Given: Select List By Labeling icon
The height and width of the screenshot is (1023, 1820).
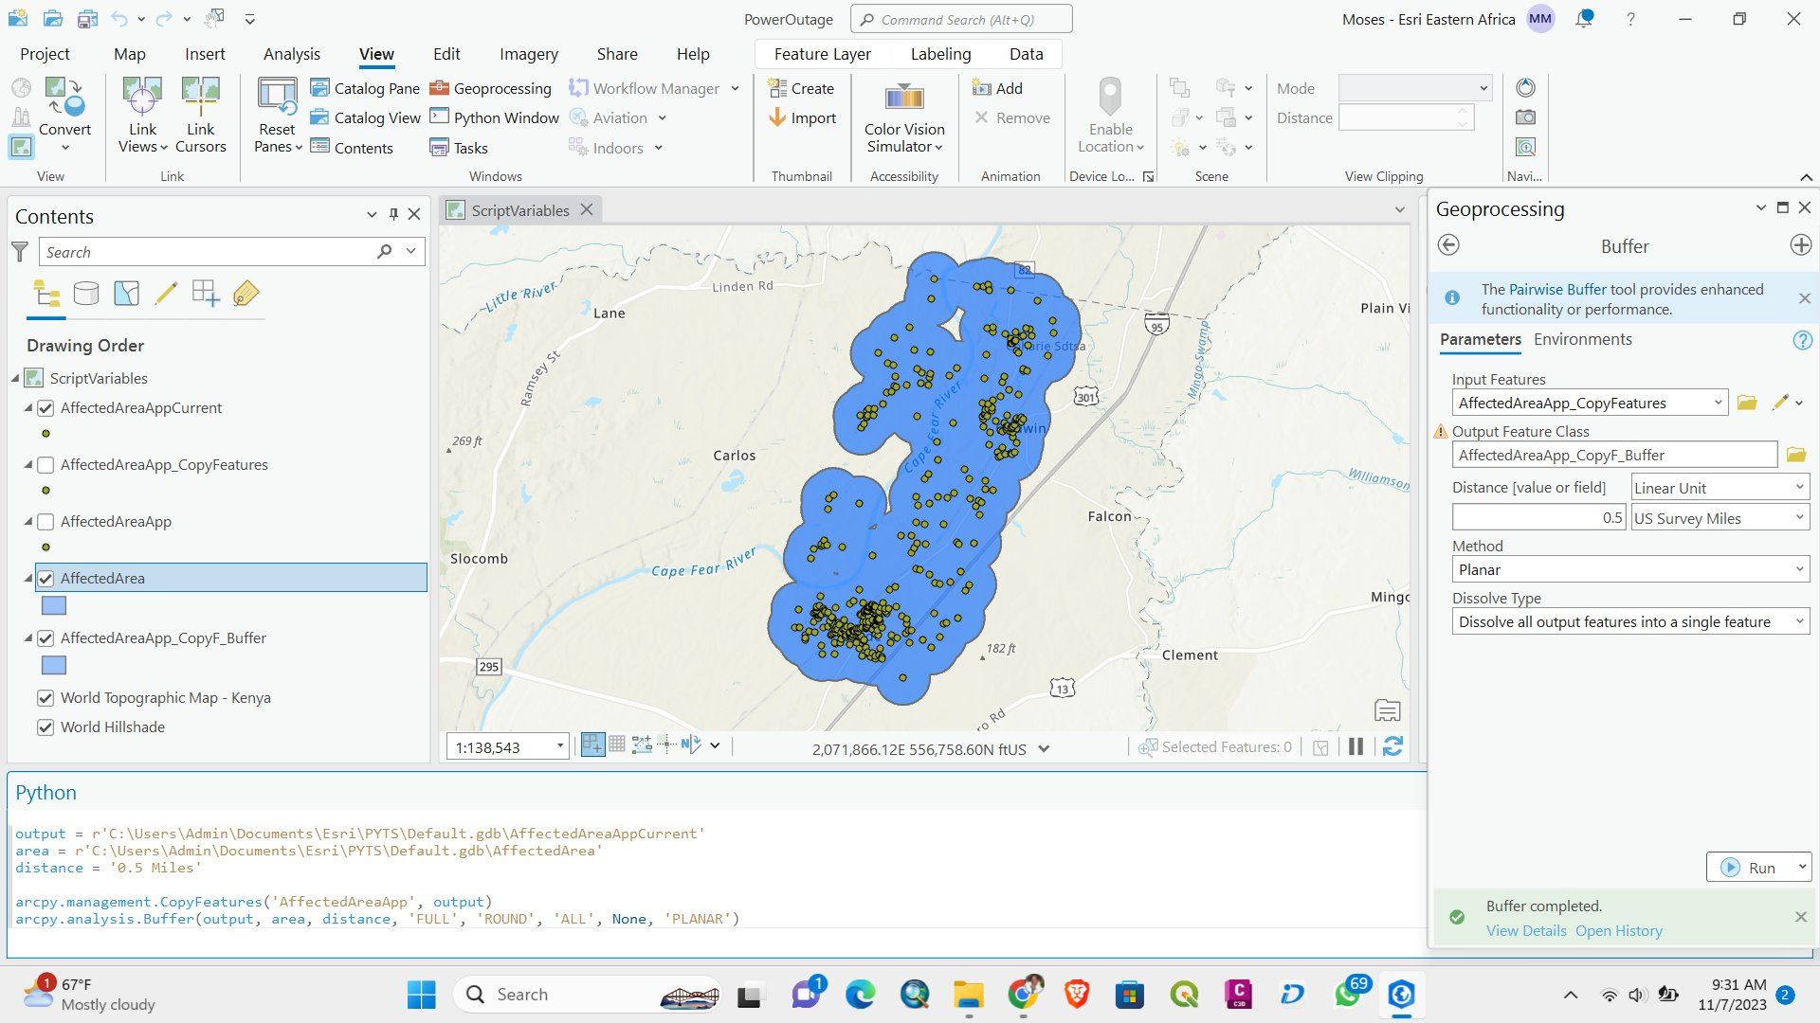Looking at the screenshot, I should point(246,294).
